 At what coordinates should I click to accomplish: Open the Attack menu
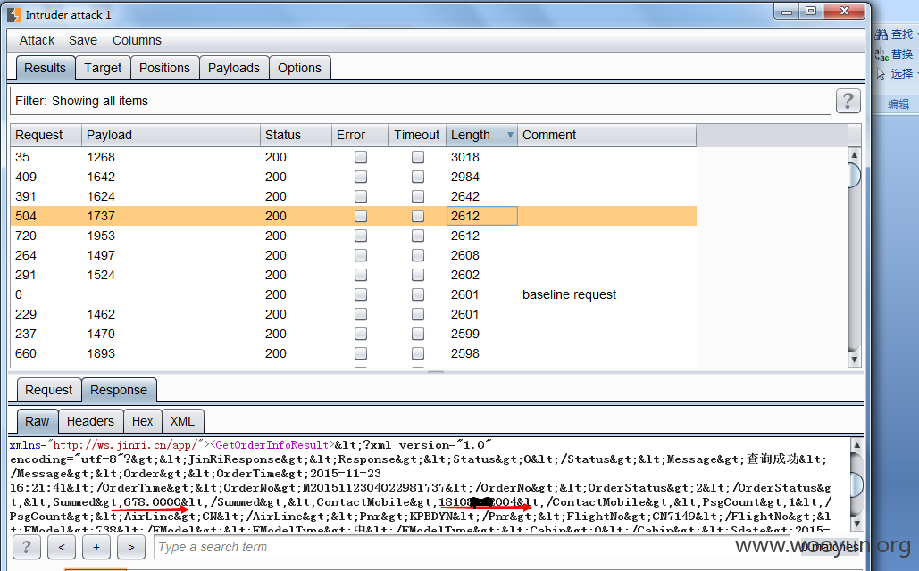[x=37, y=40]
